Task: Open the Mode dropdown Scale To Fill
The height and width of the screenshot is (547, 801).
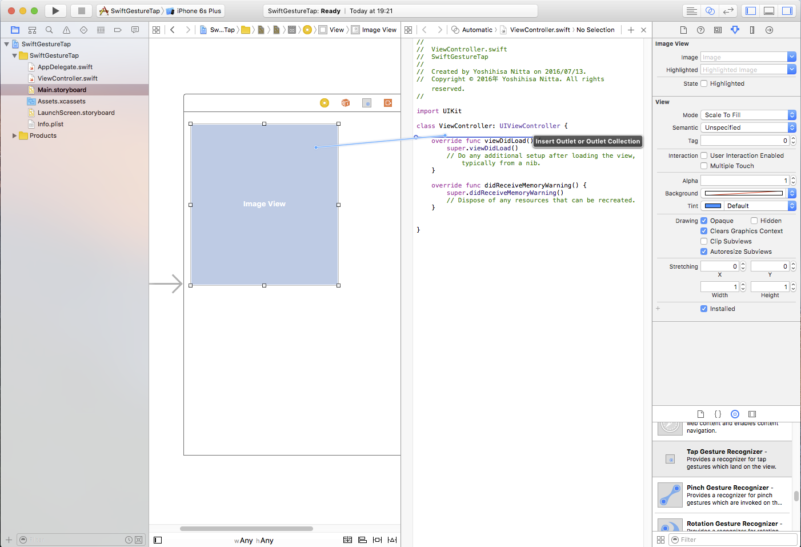Action: (748, 115)
